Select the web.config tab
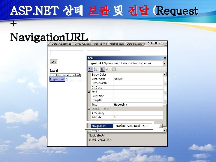This screenshot has width=216, height=162. click(x=100, y=44)
